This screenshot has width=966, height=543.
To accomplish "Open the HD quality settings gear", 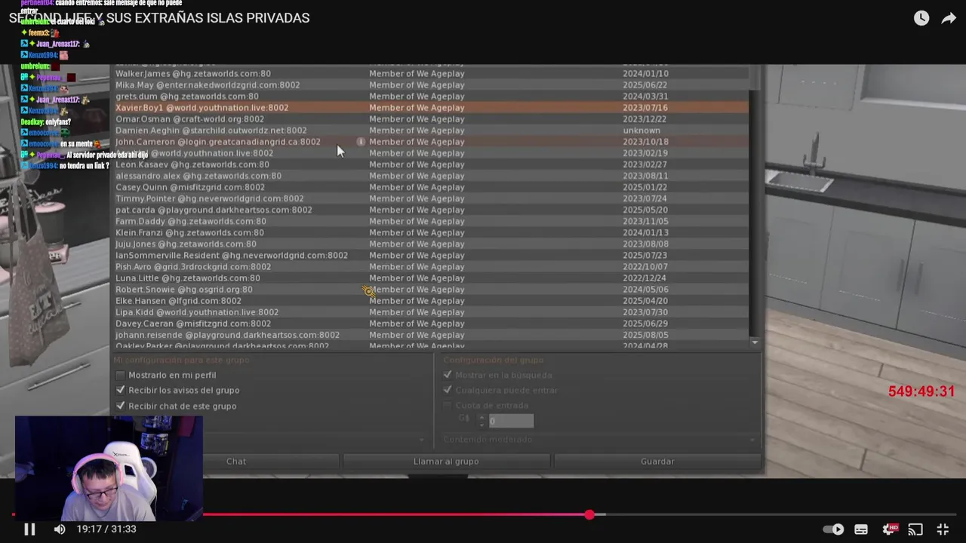I will pos(889,529).
